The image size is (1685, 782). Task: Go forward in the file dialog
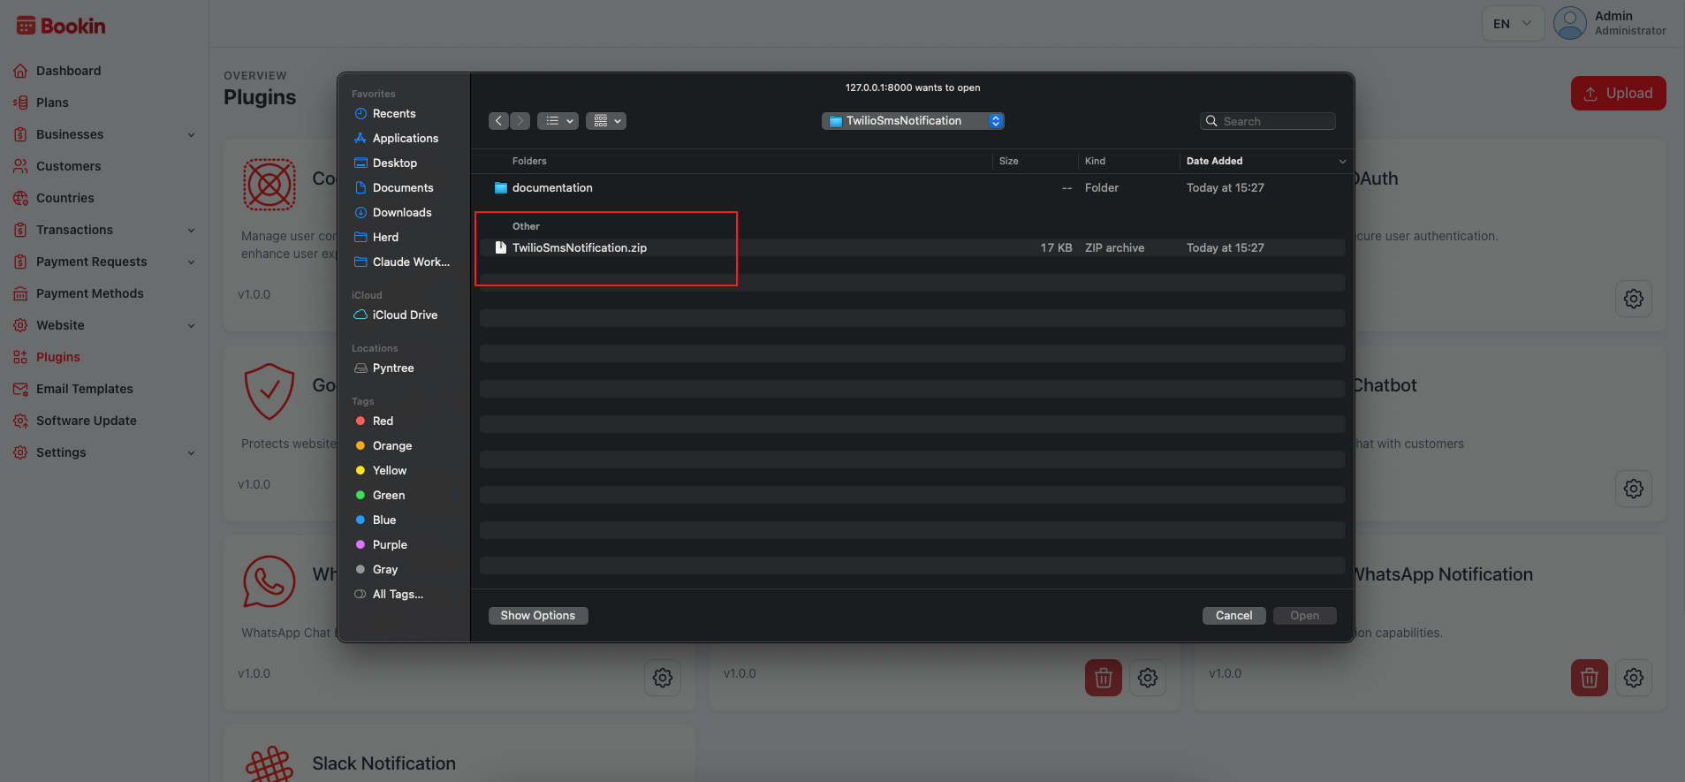(x=520, y=121)
